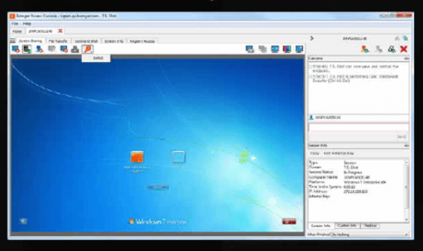Click the orange user icon on remote login screen
Image resolution: width=423 pixels, height=251 pixels.
(x=137, y=157)
